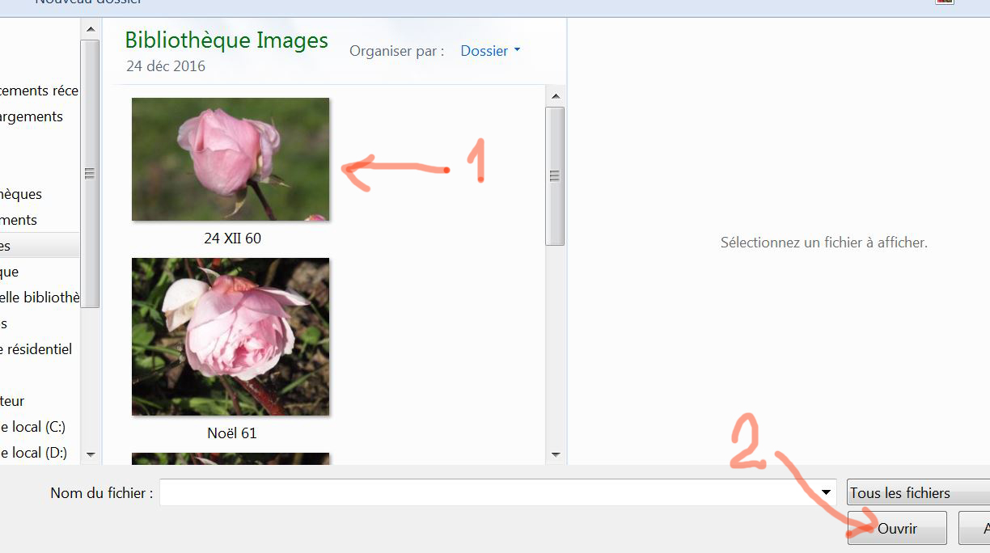Open local disk (D:) in sidebar
The width and height of the screenshot is (990, 553).
tap(33, 453)
